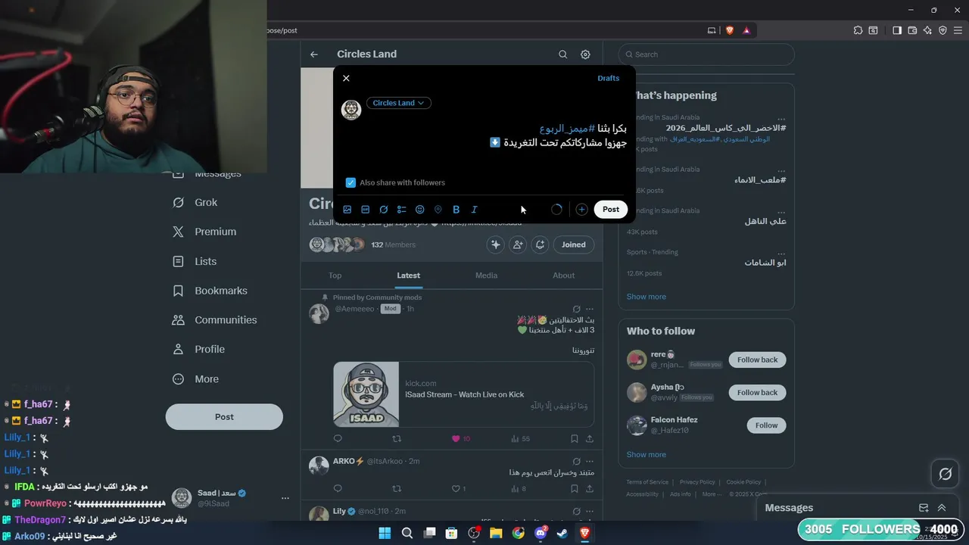Image resolution: width=969 pixels, height=545 pixels.
Task: Search within the Circles Land community
Action: (x=562, y=54)
